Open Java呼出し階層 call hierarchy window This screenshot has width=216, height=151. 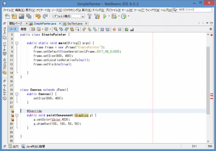tap(33, 146)
